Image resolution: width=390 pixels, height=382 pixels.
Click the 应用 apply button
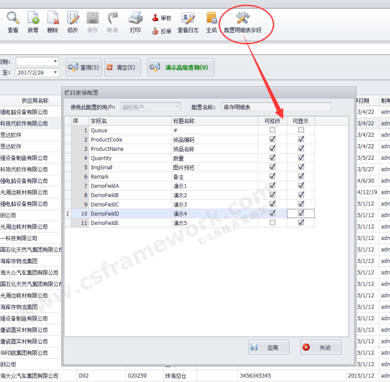269,347
